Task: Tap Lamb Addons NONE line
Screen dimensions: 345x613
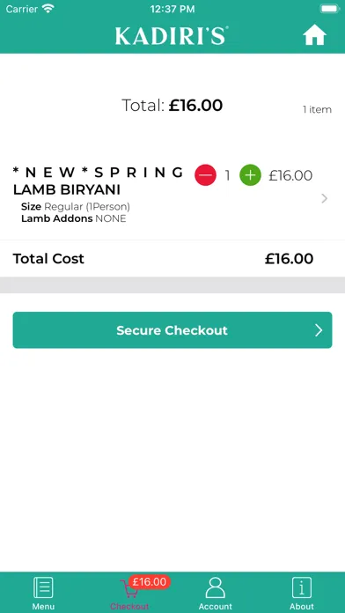Action: (x=73, y=218)
